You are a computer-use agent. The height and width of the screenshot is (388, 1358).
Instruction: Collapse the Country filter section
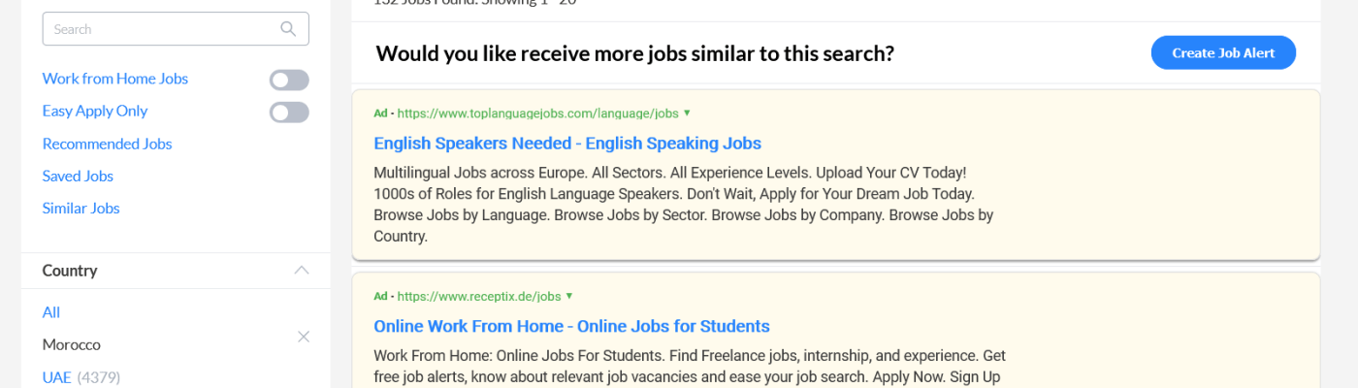tap(302, 271)
